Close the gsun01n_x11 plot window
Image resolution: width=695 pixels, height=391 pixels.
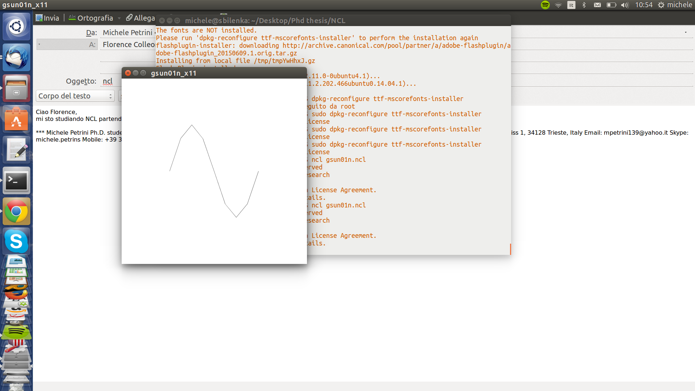(128, 73)
